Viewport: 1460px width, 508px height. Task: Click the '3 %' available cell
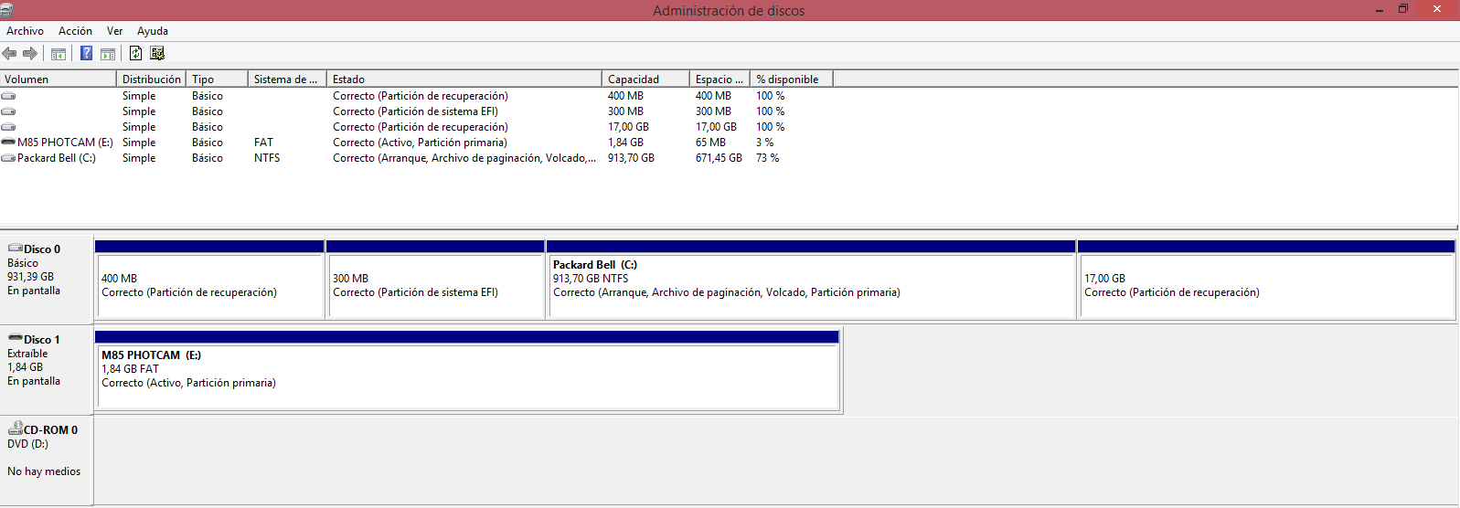point(764,142)
